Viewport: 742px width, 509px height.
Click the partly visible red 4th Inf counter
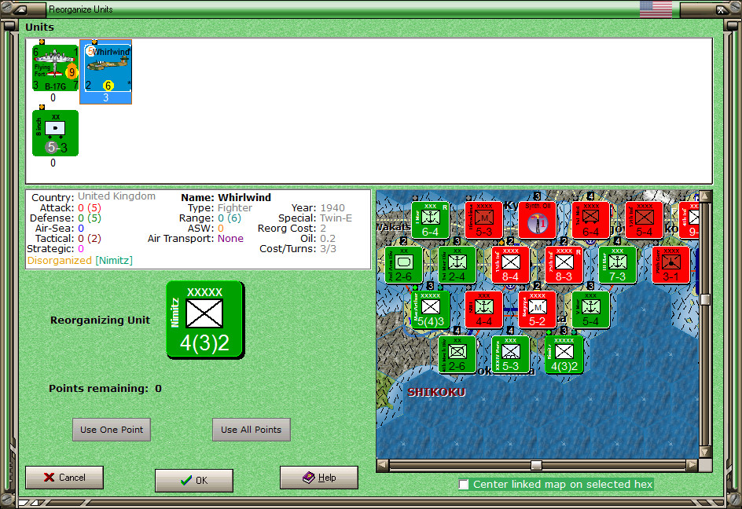click(689, 220)
